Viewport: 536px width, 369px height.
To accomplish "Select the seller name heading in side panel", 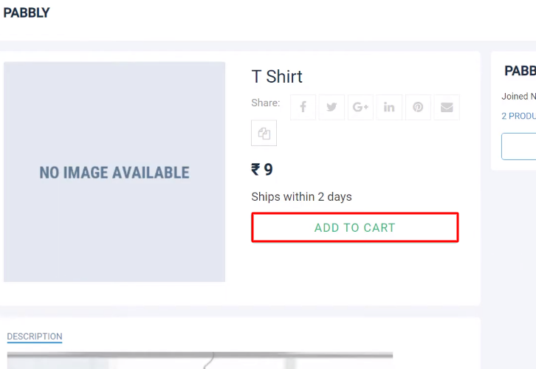I will pos(520,71).
